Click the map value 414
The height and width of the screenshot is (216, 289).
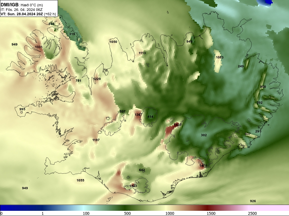tap(150, 117)
